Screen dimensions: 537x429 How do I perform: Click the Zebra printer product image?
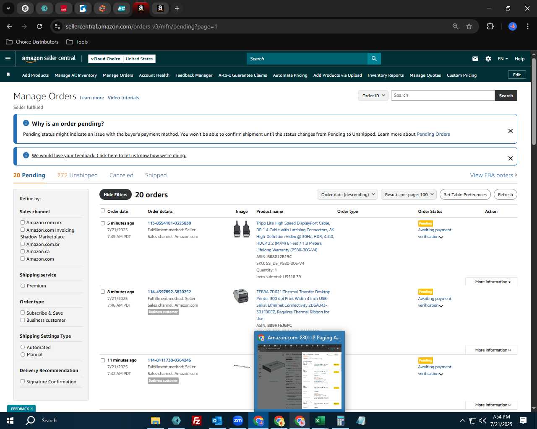[x=241, y=296]
